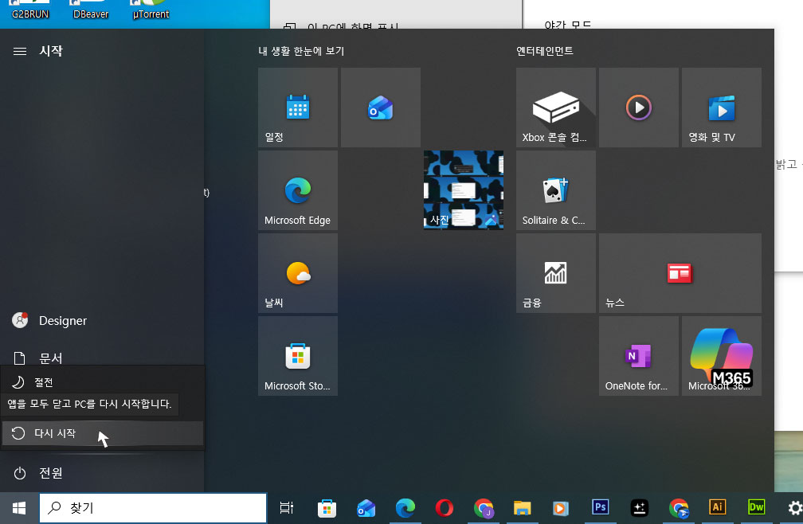
Task: Open the 날씨 weather tile
Action: (297, 273)
